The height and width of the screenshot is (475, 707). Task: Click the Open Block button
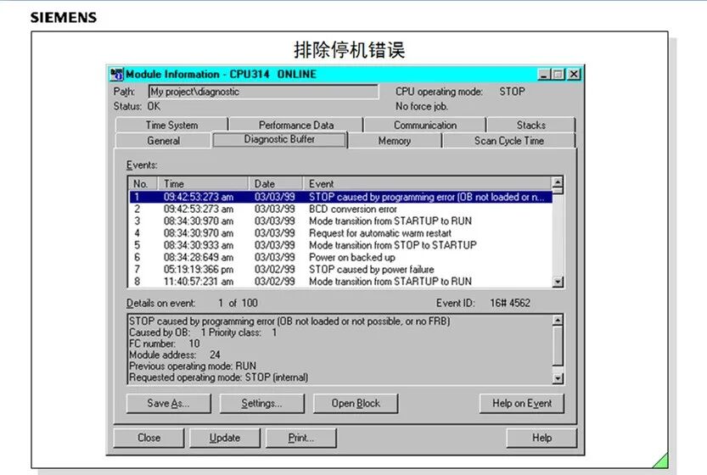tap(356, 404)
